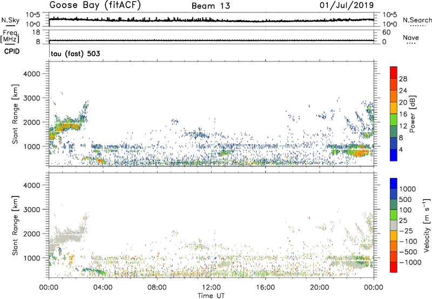This screenshot has height=299, width=432.
Task: Click the date '01/Jul/2019' in the header
Action: 347,5
